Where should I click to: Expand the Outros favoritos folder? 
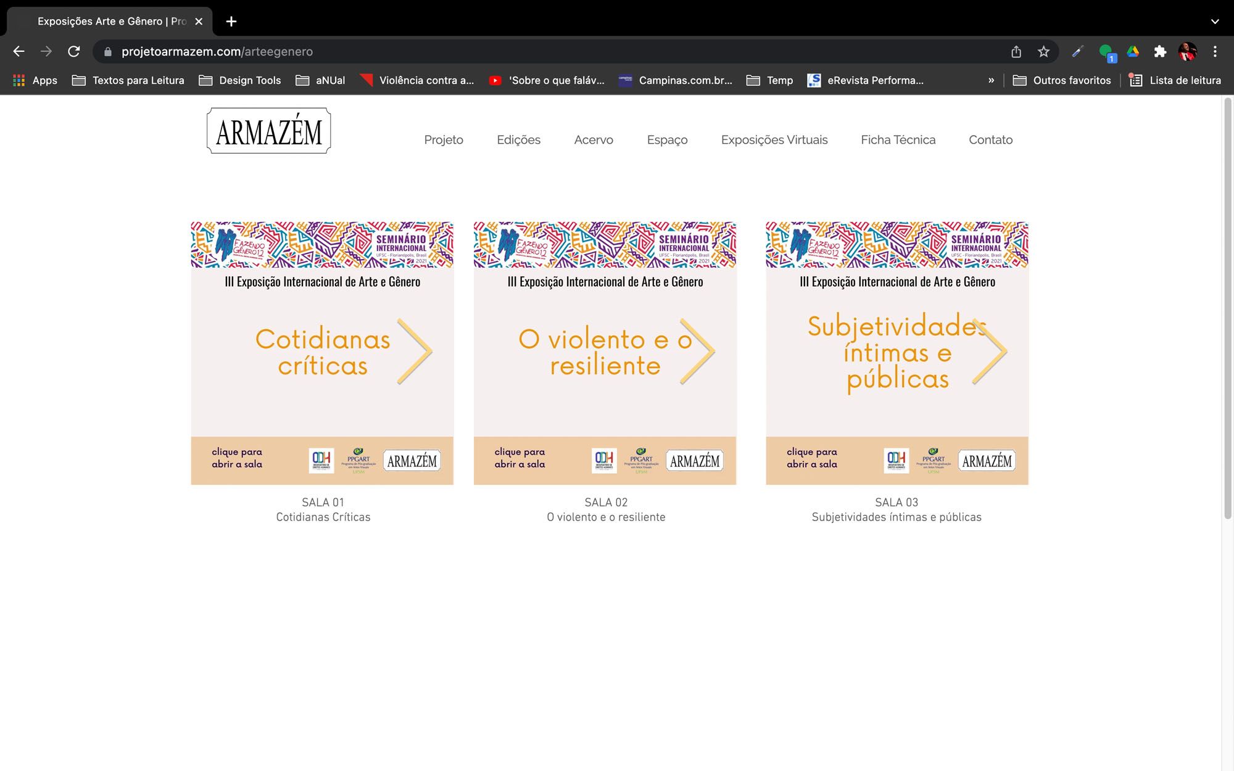pos(1062,80)
